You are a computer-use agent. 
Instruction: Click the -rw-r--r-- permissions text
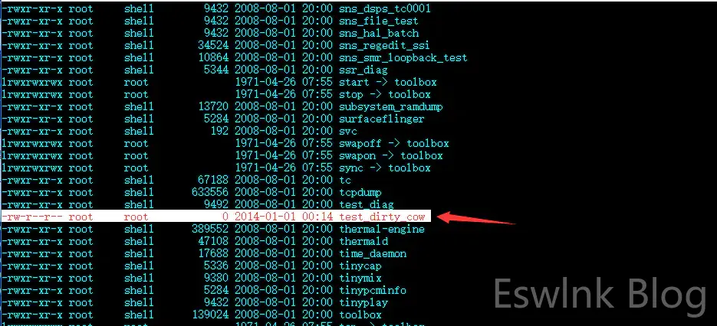coord(32,217)
